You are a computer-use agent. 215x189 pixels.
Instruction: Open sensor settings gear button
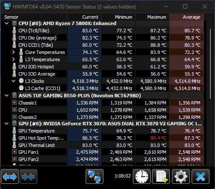[x=181, y=176]
